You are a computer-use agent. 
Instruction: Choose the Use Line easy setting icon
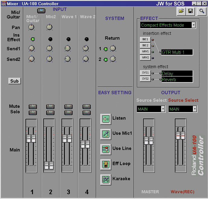pyautogui.click(x=106, y=149)
